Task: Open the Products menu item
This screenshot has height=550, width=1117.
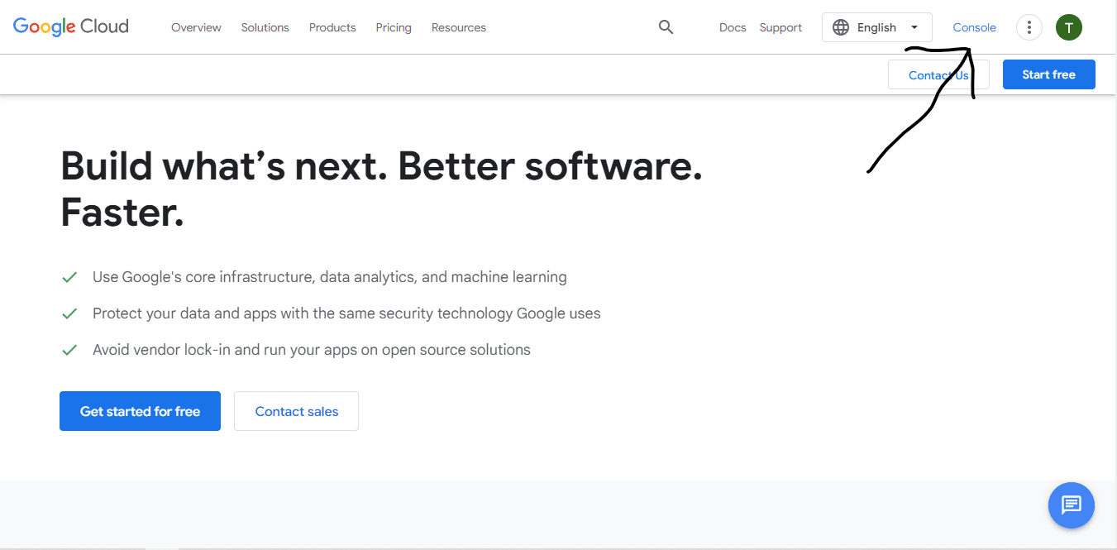Action: point(332,27)
